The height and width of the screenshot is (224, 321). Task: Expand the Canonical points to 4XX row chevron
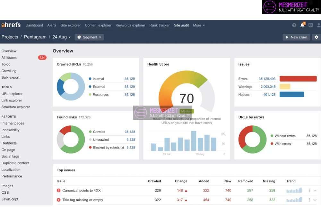click(315, 190)
